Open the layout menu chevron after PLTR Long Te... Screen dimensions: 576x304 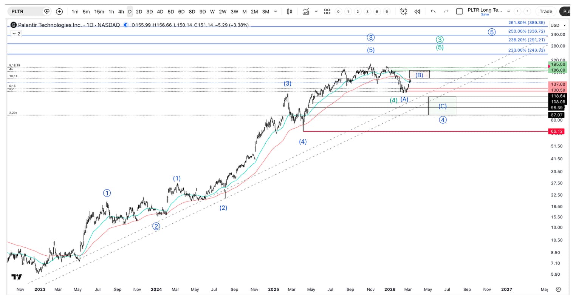pos(509,11)
